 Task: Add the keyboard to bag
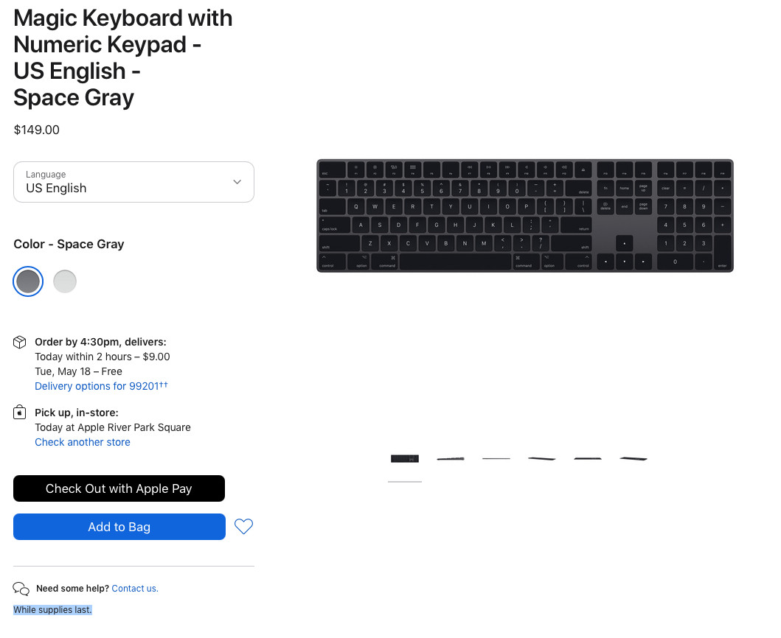point(119,527)
